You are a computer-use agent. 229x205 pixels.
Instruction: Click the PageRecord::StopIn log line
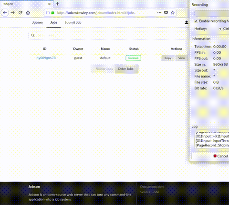tap(212, 146)
